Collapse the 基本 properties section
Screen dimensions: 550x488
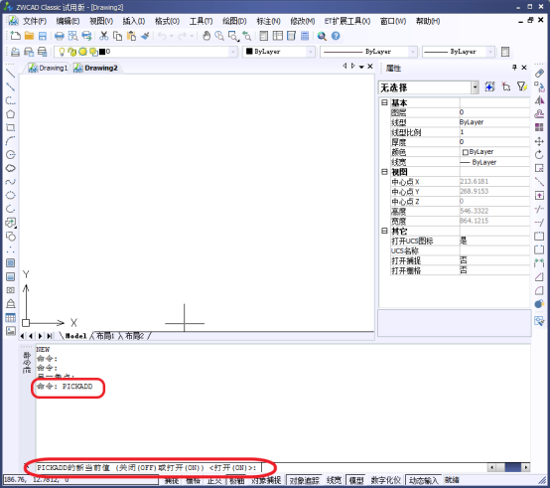(384, 102)
